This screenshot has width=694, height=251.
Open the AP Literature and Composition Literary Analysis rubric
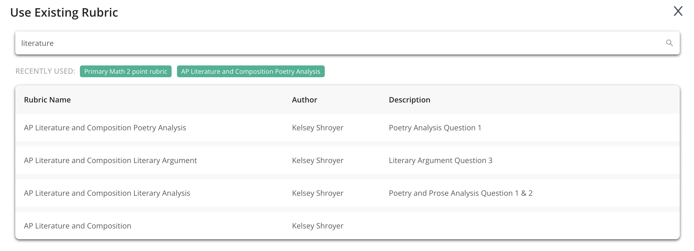coord(107,193)
